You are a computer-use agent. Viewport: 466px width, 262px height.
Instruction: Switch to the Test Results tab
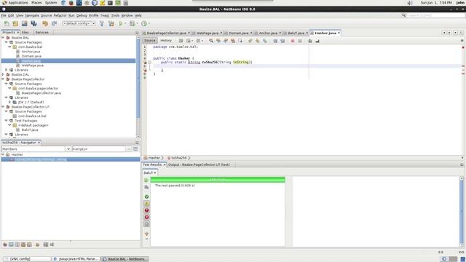pos(152,164)
